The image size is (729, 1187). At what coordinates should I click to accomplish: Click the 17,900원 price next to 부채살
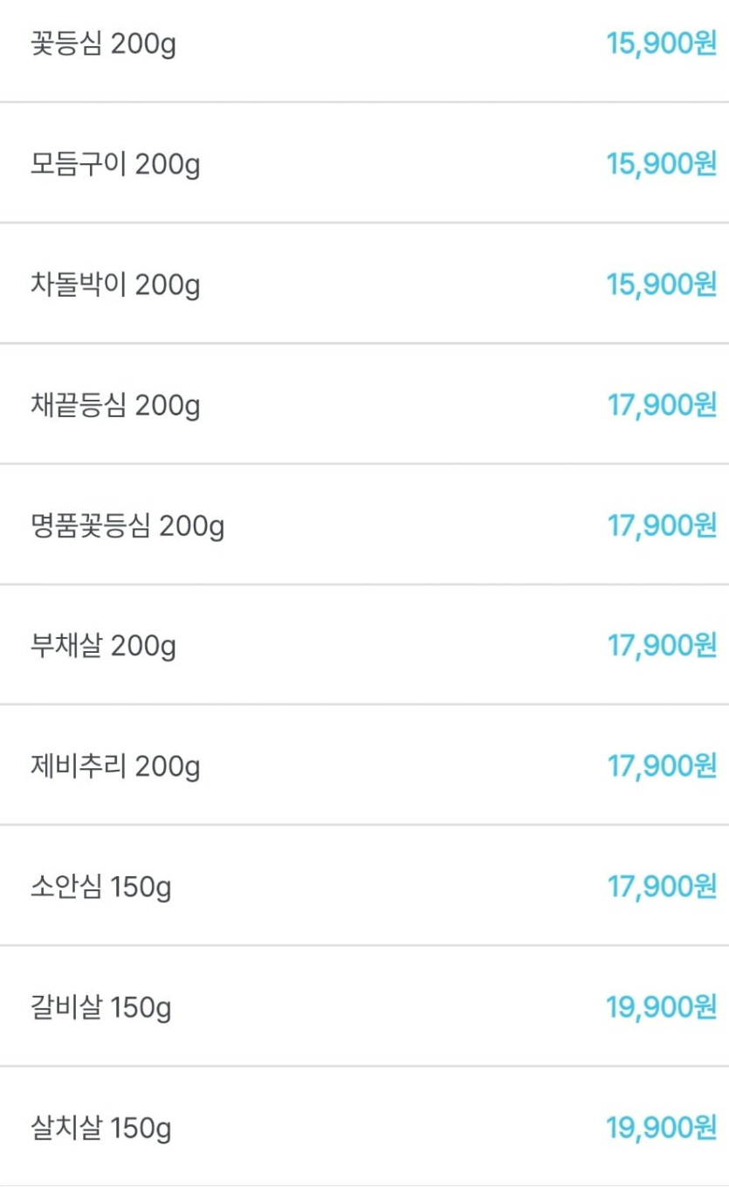(x=662, y=646)
